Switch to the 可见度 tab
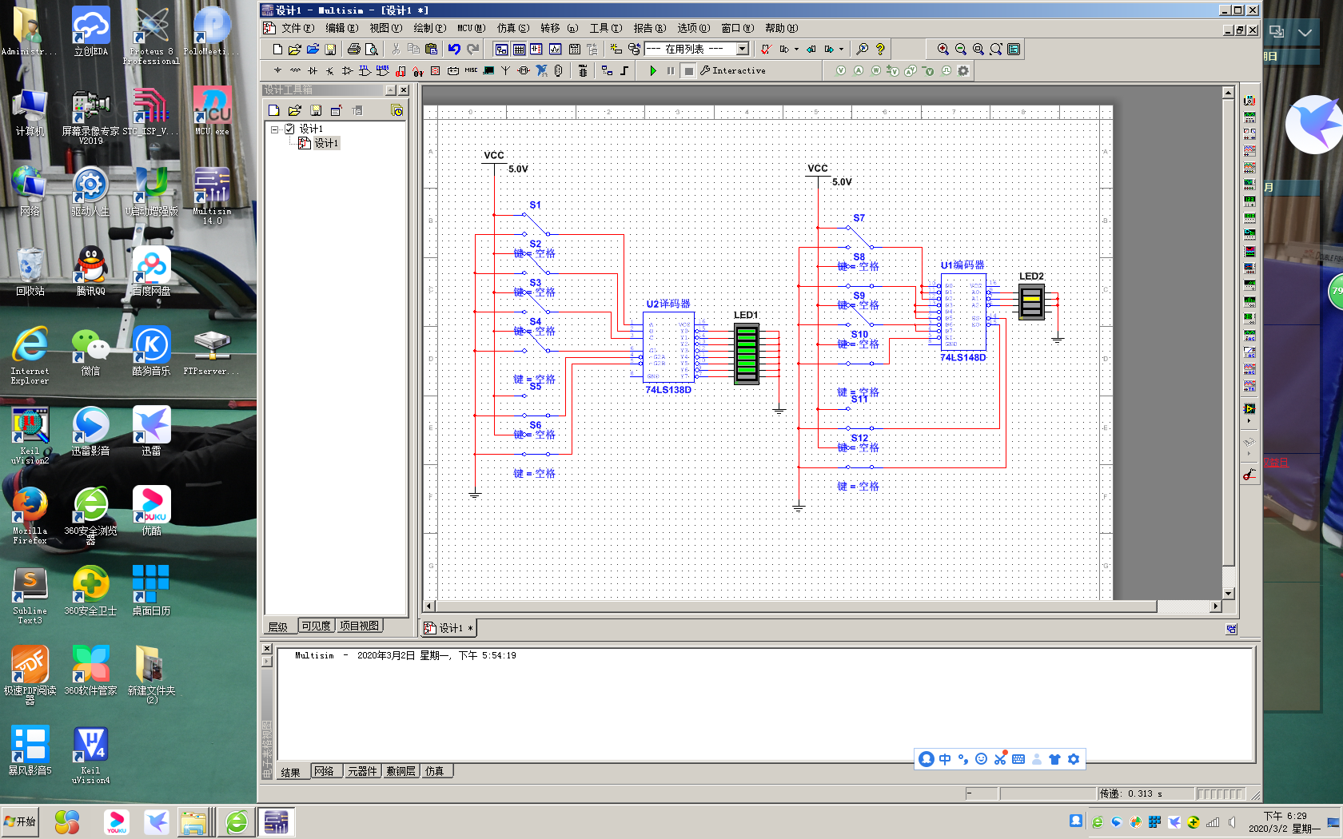The height and width of the screenshot is (839, 1343). pos(316,626)
